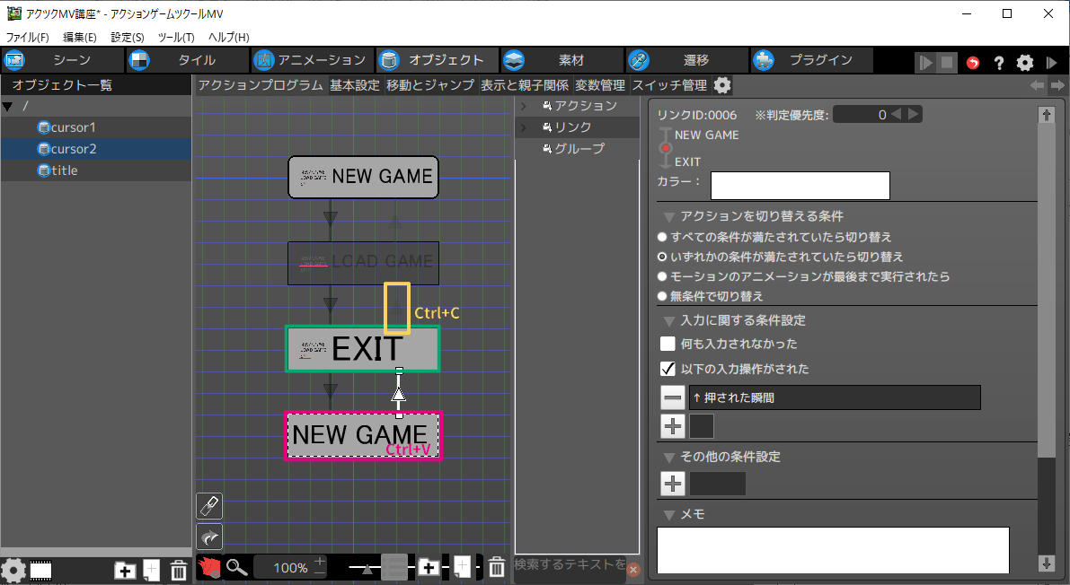Screen dimensions: 1070x585
Task: Open help via the question mark icon
Action: pyautogui.click(x=999, y=63)
